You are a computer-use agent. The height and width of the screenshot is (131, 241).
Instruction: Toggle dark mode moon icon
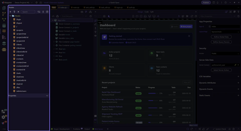pyautogui.click(x=109, y=16)
